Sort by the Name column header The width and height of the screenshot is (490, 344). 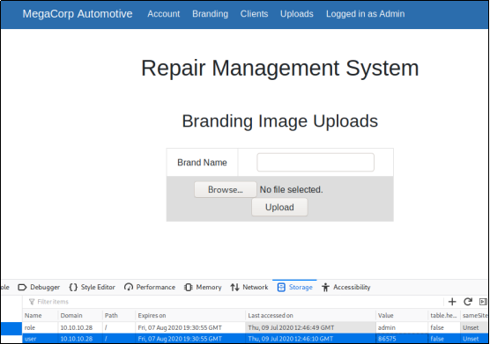41,315
